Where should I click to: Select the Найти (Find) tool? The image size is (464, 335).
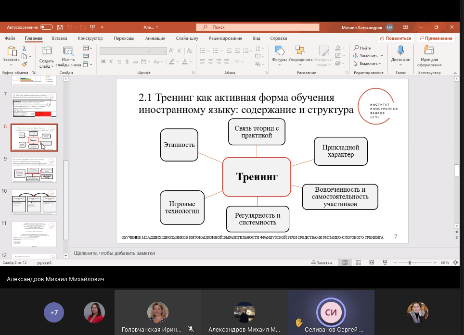(364, 48)
